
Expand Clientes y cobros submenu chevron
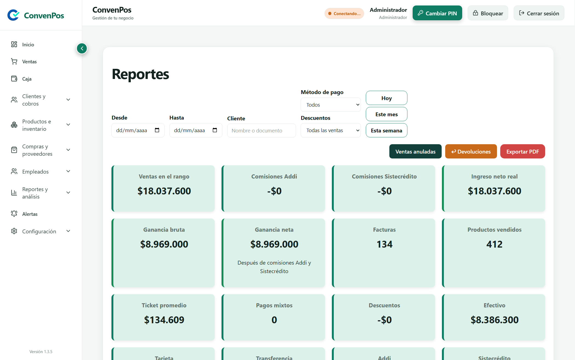[68, 100]
